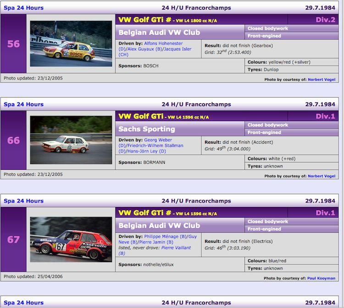Select car number 66 label
The image size is (344, 308).
(13, 140)
